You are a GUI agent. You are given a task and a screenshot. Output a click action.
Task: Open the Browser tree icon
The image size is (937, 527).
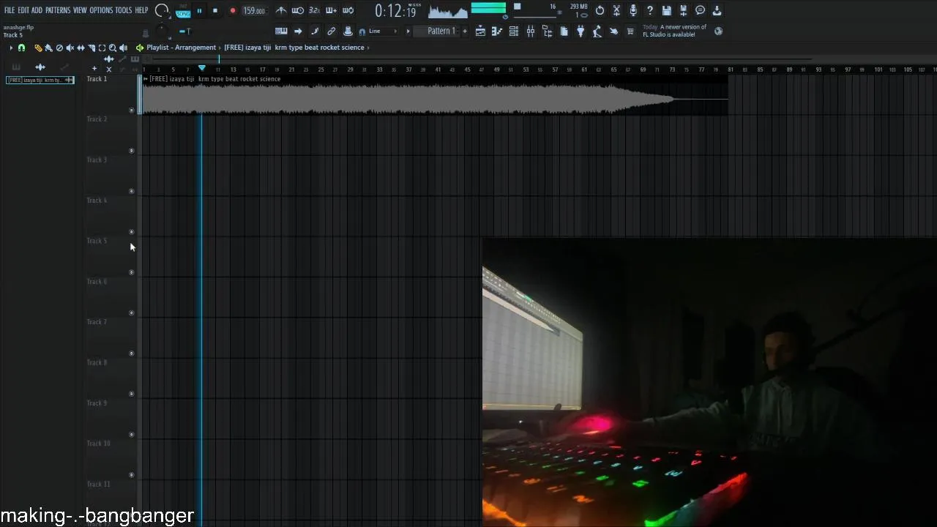click(547, 31)
